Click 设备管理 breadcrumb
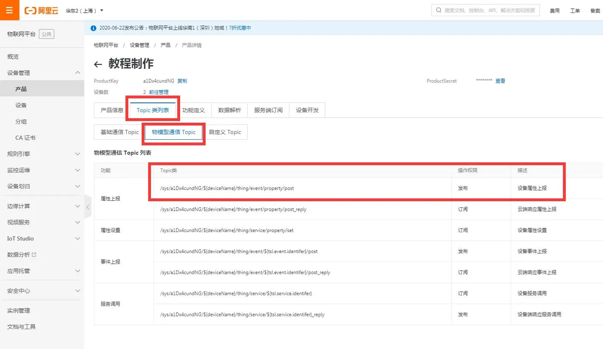603x349 pixels. coord(140,45)
